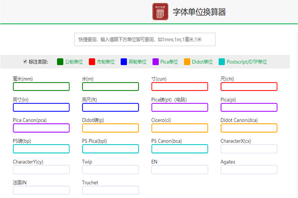Click the Didot Canon(dca) input field
298x198 pixels.
pos(249,128)
